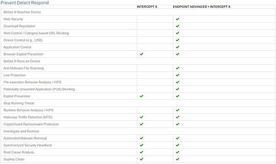The image size is (276, 164).
Task: Click Intercept X checkmark for CryptoGuard Ransomware Protection
Action: (141, 124)
